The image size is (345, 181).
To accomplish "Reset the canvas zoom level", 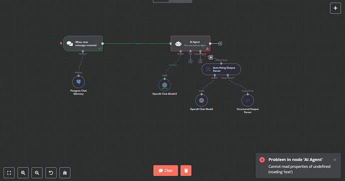I will pyautogui.click(x=51, y=172).
